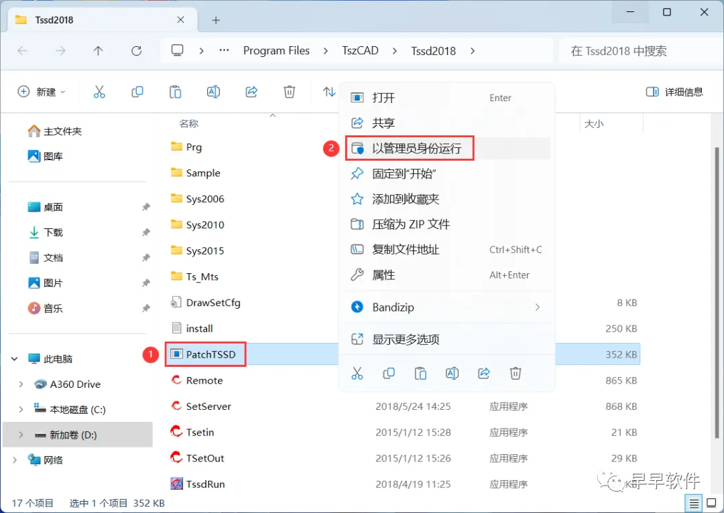Viewport: 724px width, 513px height.
Task: Switch to the large icons view in status bar
Action: tap(711, 503)
